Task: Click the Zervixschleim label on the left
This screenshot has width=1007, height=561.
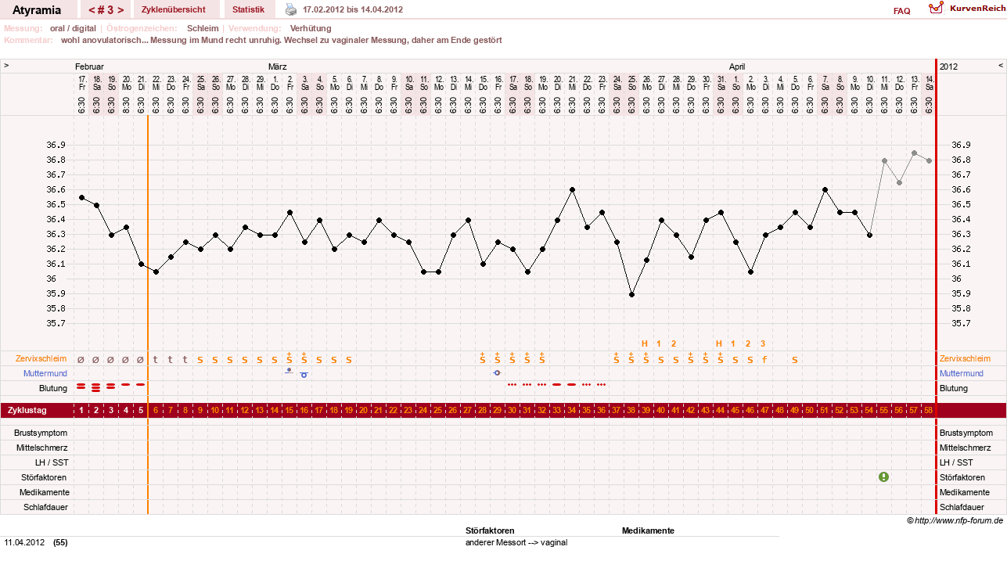Action: (41, 358)
